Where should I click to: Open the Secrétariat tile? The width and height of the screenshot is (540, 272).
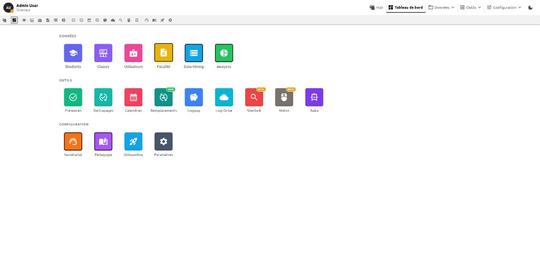(x=73, y=141)
